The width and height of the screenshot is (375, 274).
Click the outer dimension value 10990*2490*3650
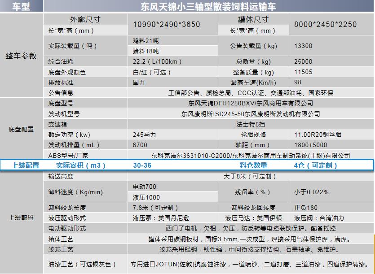(x=167, y=24)
